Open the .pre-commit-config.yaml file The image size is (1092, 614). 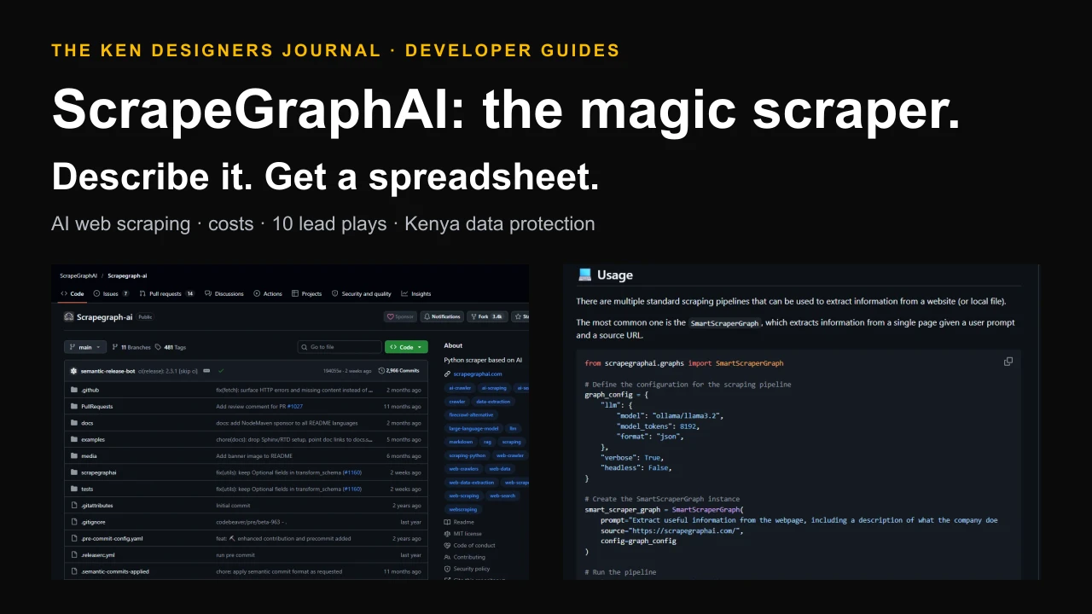(112, 539)
